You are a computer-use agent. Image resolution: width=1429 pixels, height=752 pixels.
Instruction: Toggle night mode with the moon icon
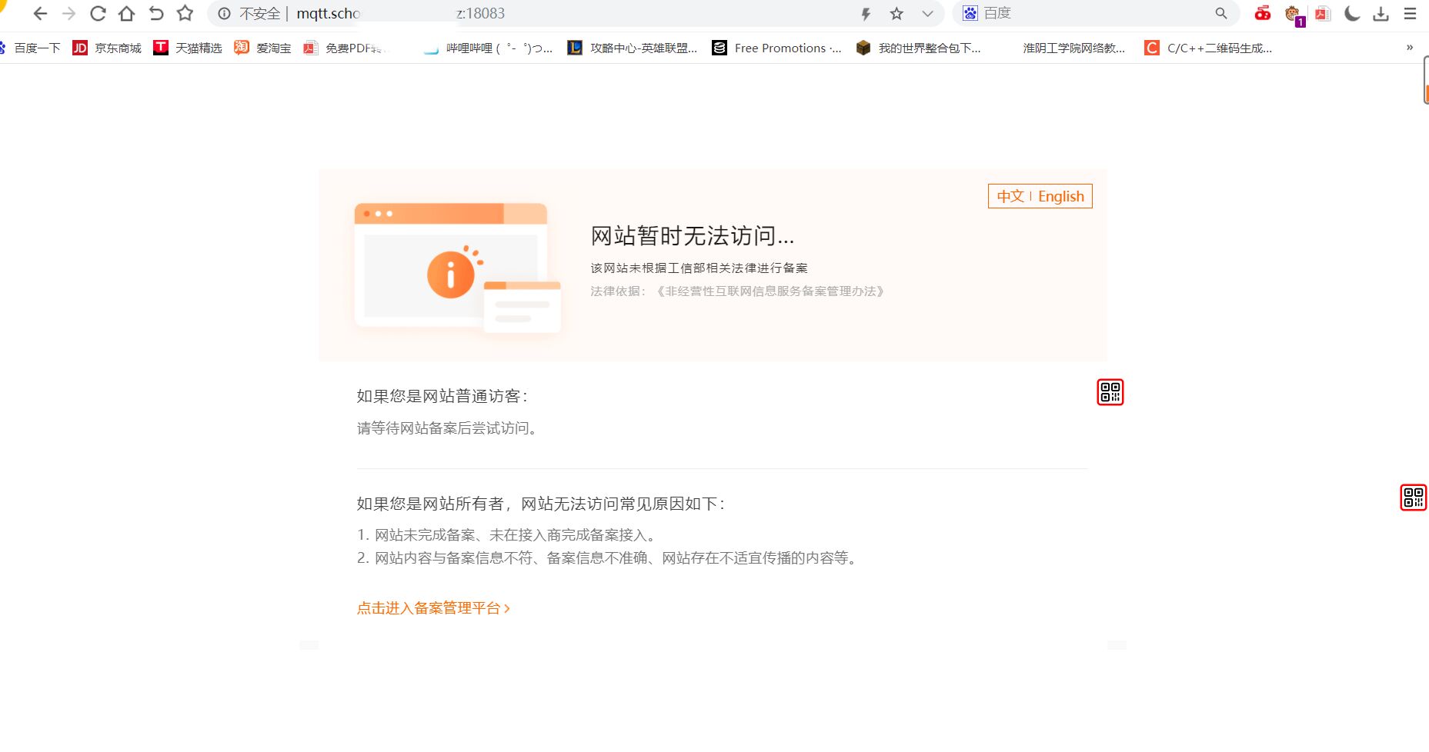point(1352,13)
